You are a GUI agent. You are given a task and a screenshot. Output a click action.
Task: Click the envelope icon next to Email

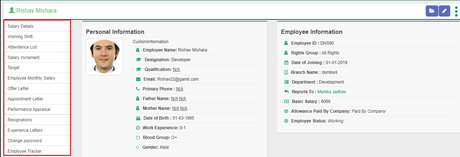point(138,79)
